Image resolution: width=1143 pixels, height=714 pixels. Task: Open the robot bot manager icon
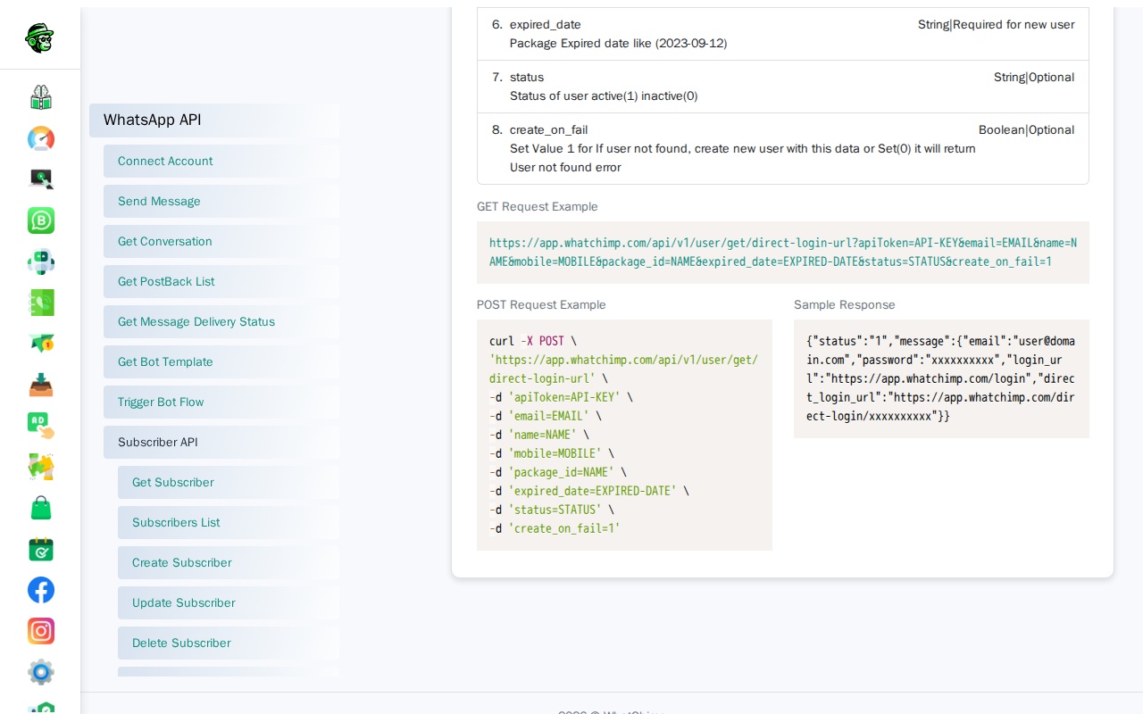pyautogui.click(x=40, y=262)
